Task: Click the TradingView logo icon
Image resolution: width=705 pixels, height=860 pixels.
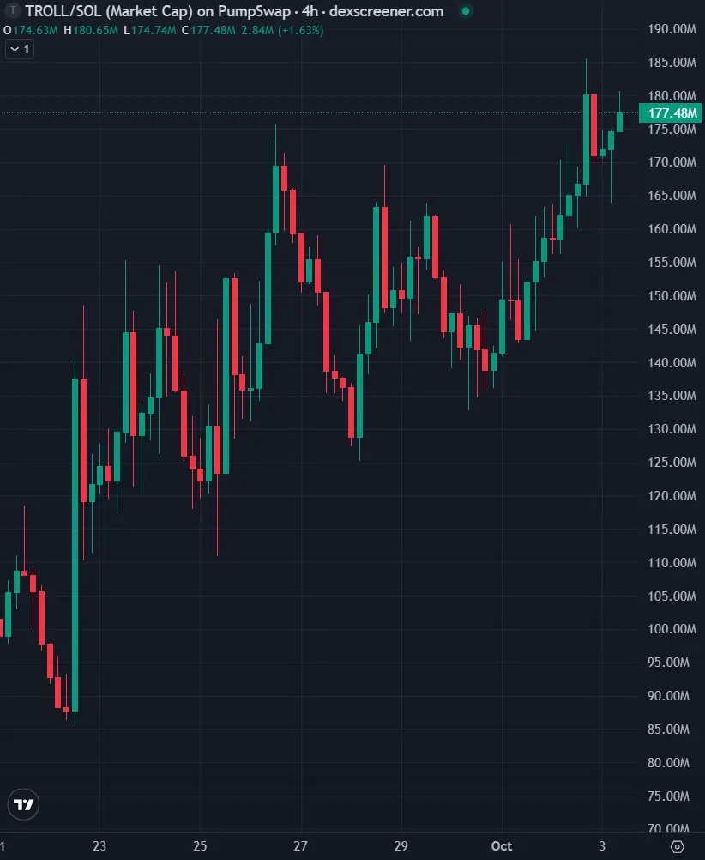Action: point(23,804)
